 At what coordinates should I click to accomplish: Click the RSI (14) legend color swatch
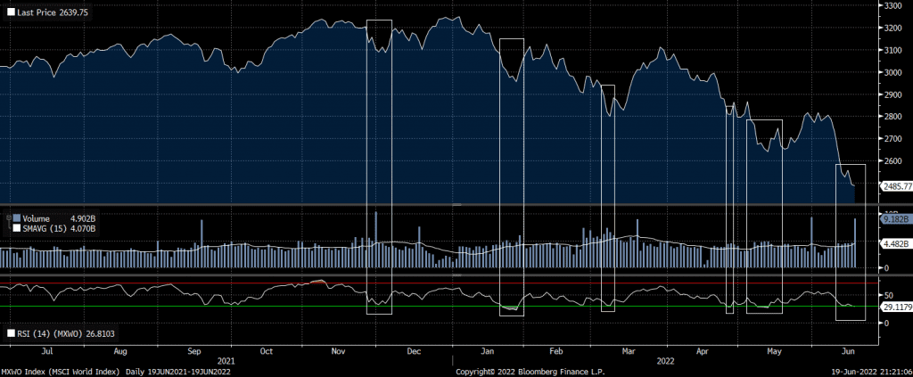[11, 334]
